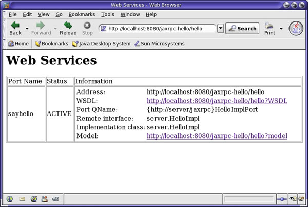Open Composer with the pencil-globe status icon
308x207 pixels.
[x=33, y=199]
